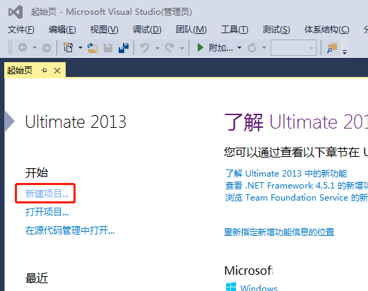Click the green Start debugging arrow

tap(200, 47)
